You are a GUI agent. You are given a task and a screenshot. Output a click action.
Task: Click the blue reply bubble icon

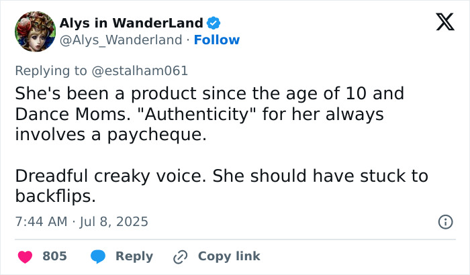click(97, 256)
